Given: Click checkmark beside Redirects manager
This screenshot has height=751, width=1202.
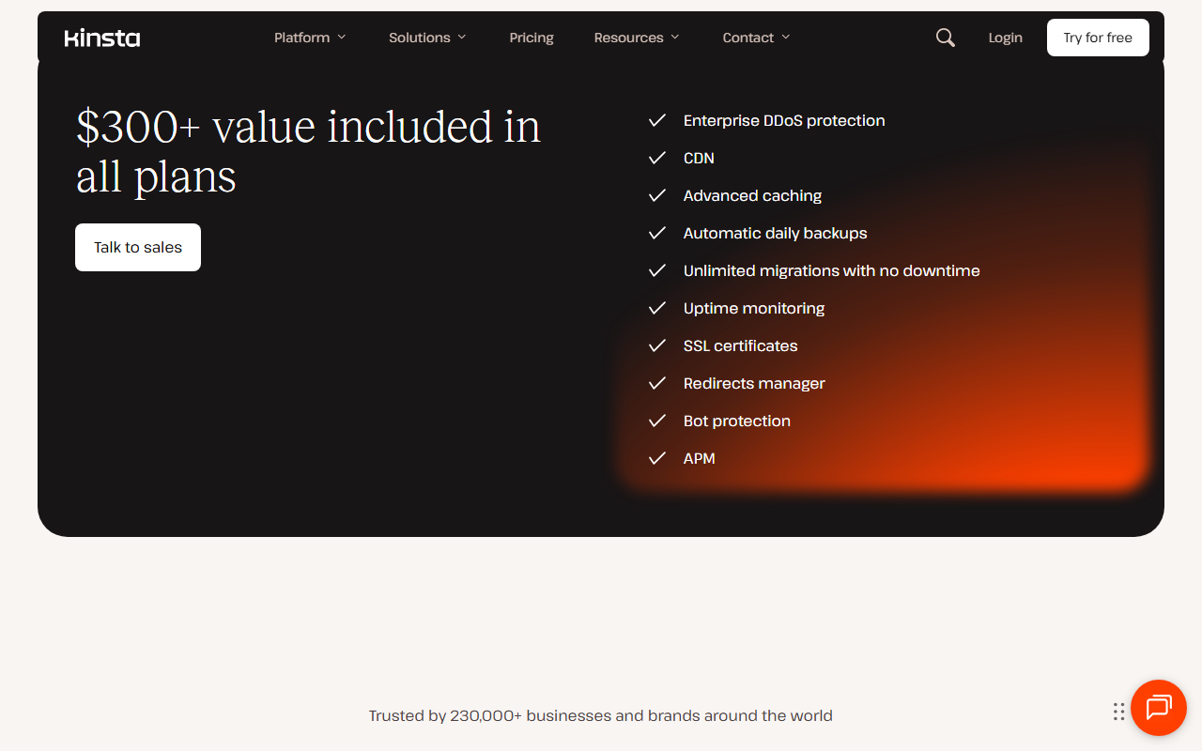Looking at the screenshot, I should pyautogui.click(x=657, y=383).
